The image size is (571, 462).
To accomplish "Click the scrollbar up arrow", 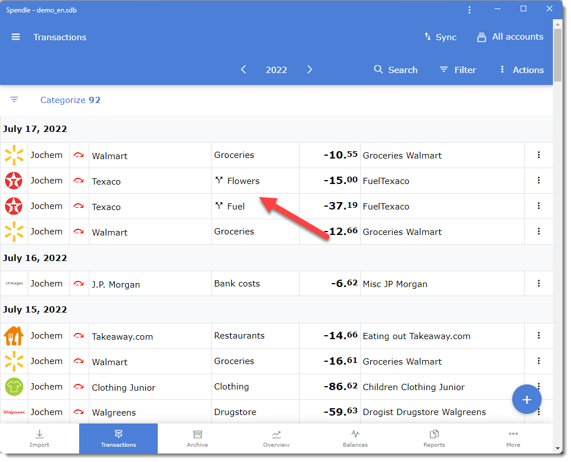I will click(557, 24).
